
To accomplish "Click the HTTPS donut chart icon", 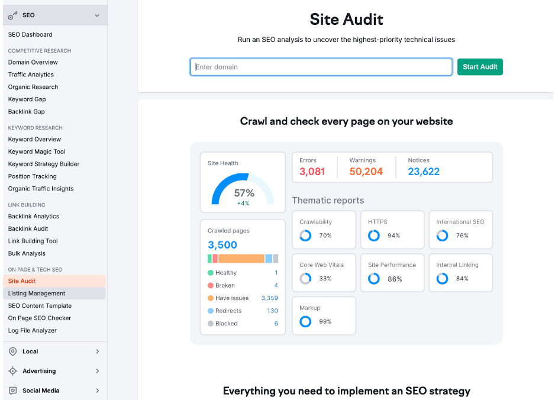I will click(374, 236).
